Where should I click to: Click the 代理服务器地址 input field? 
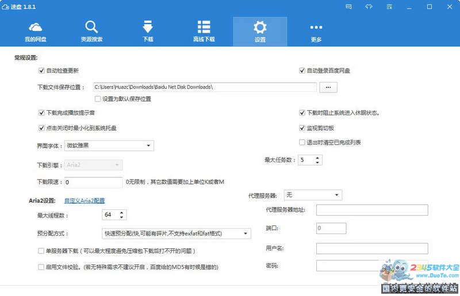[x=372, y=210]
